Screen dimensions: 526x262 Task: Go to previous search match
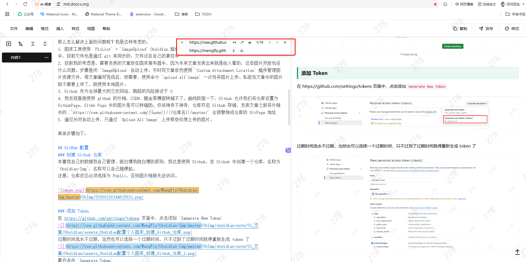click(x=270, y=42)
